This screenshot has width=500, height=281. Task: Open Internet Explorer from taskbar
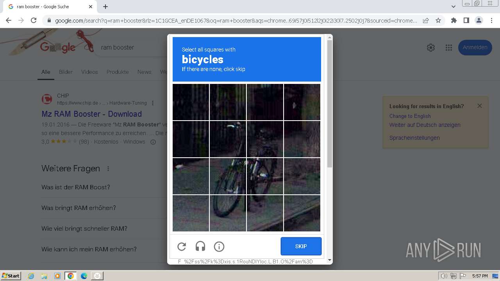pyautogui.click(x=31, y=276)
